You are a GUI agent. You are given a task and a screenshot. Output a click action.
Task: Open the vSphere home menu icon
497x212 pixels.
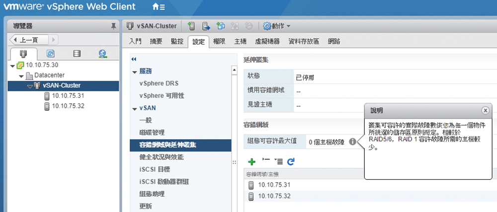(159, 6)
